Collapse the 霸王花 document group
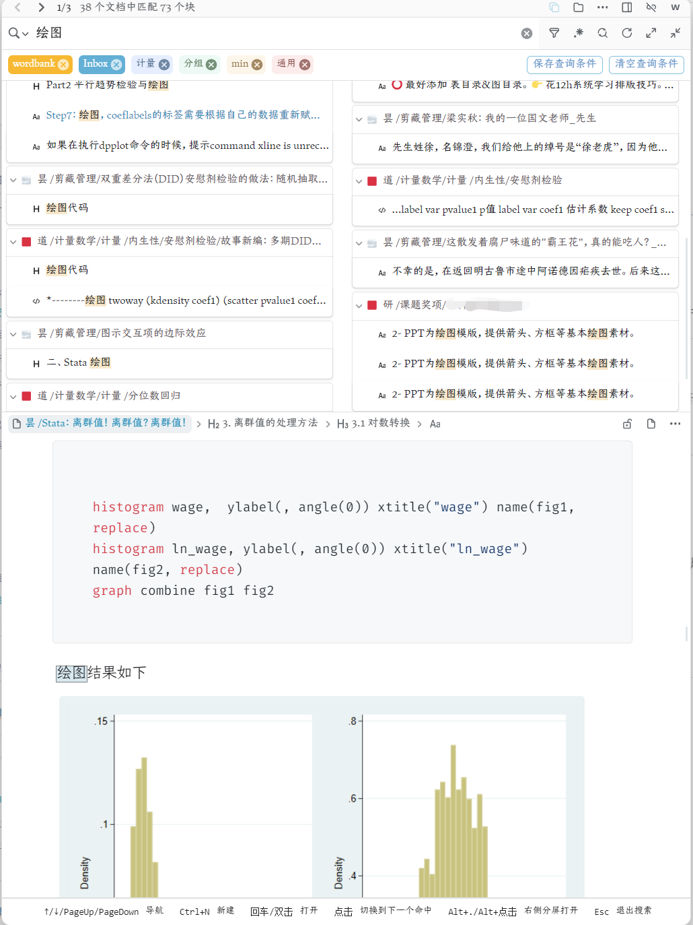The height and width of the screenshot is (925, 693). tap(359, 243)
